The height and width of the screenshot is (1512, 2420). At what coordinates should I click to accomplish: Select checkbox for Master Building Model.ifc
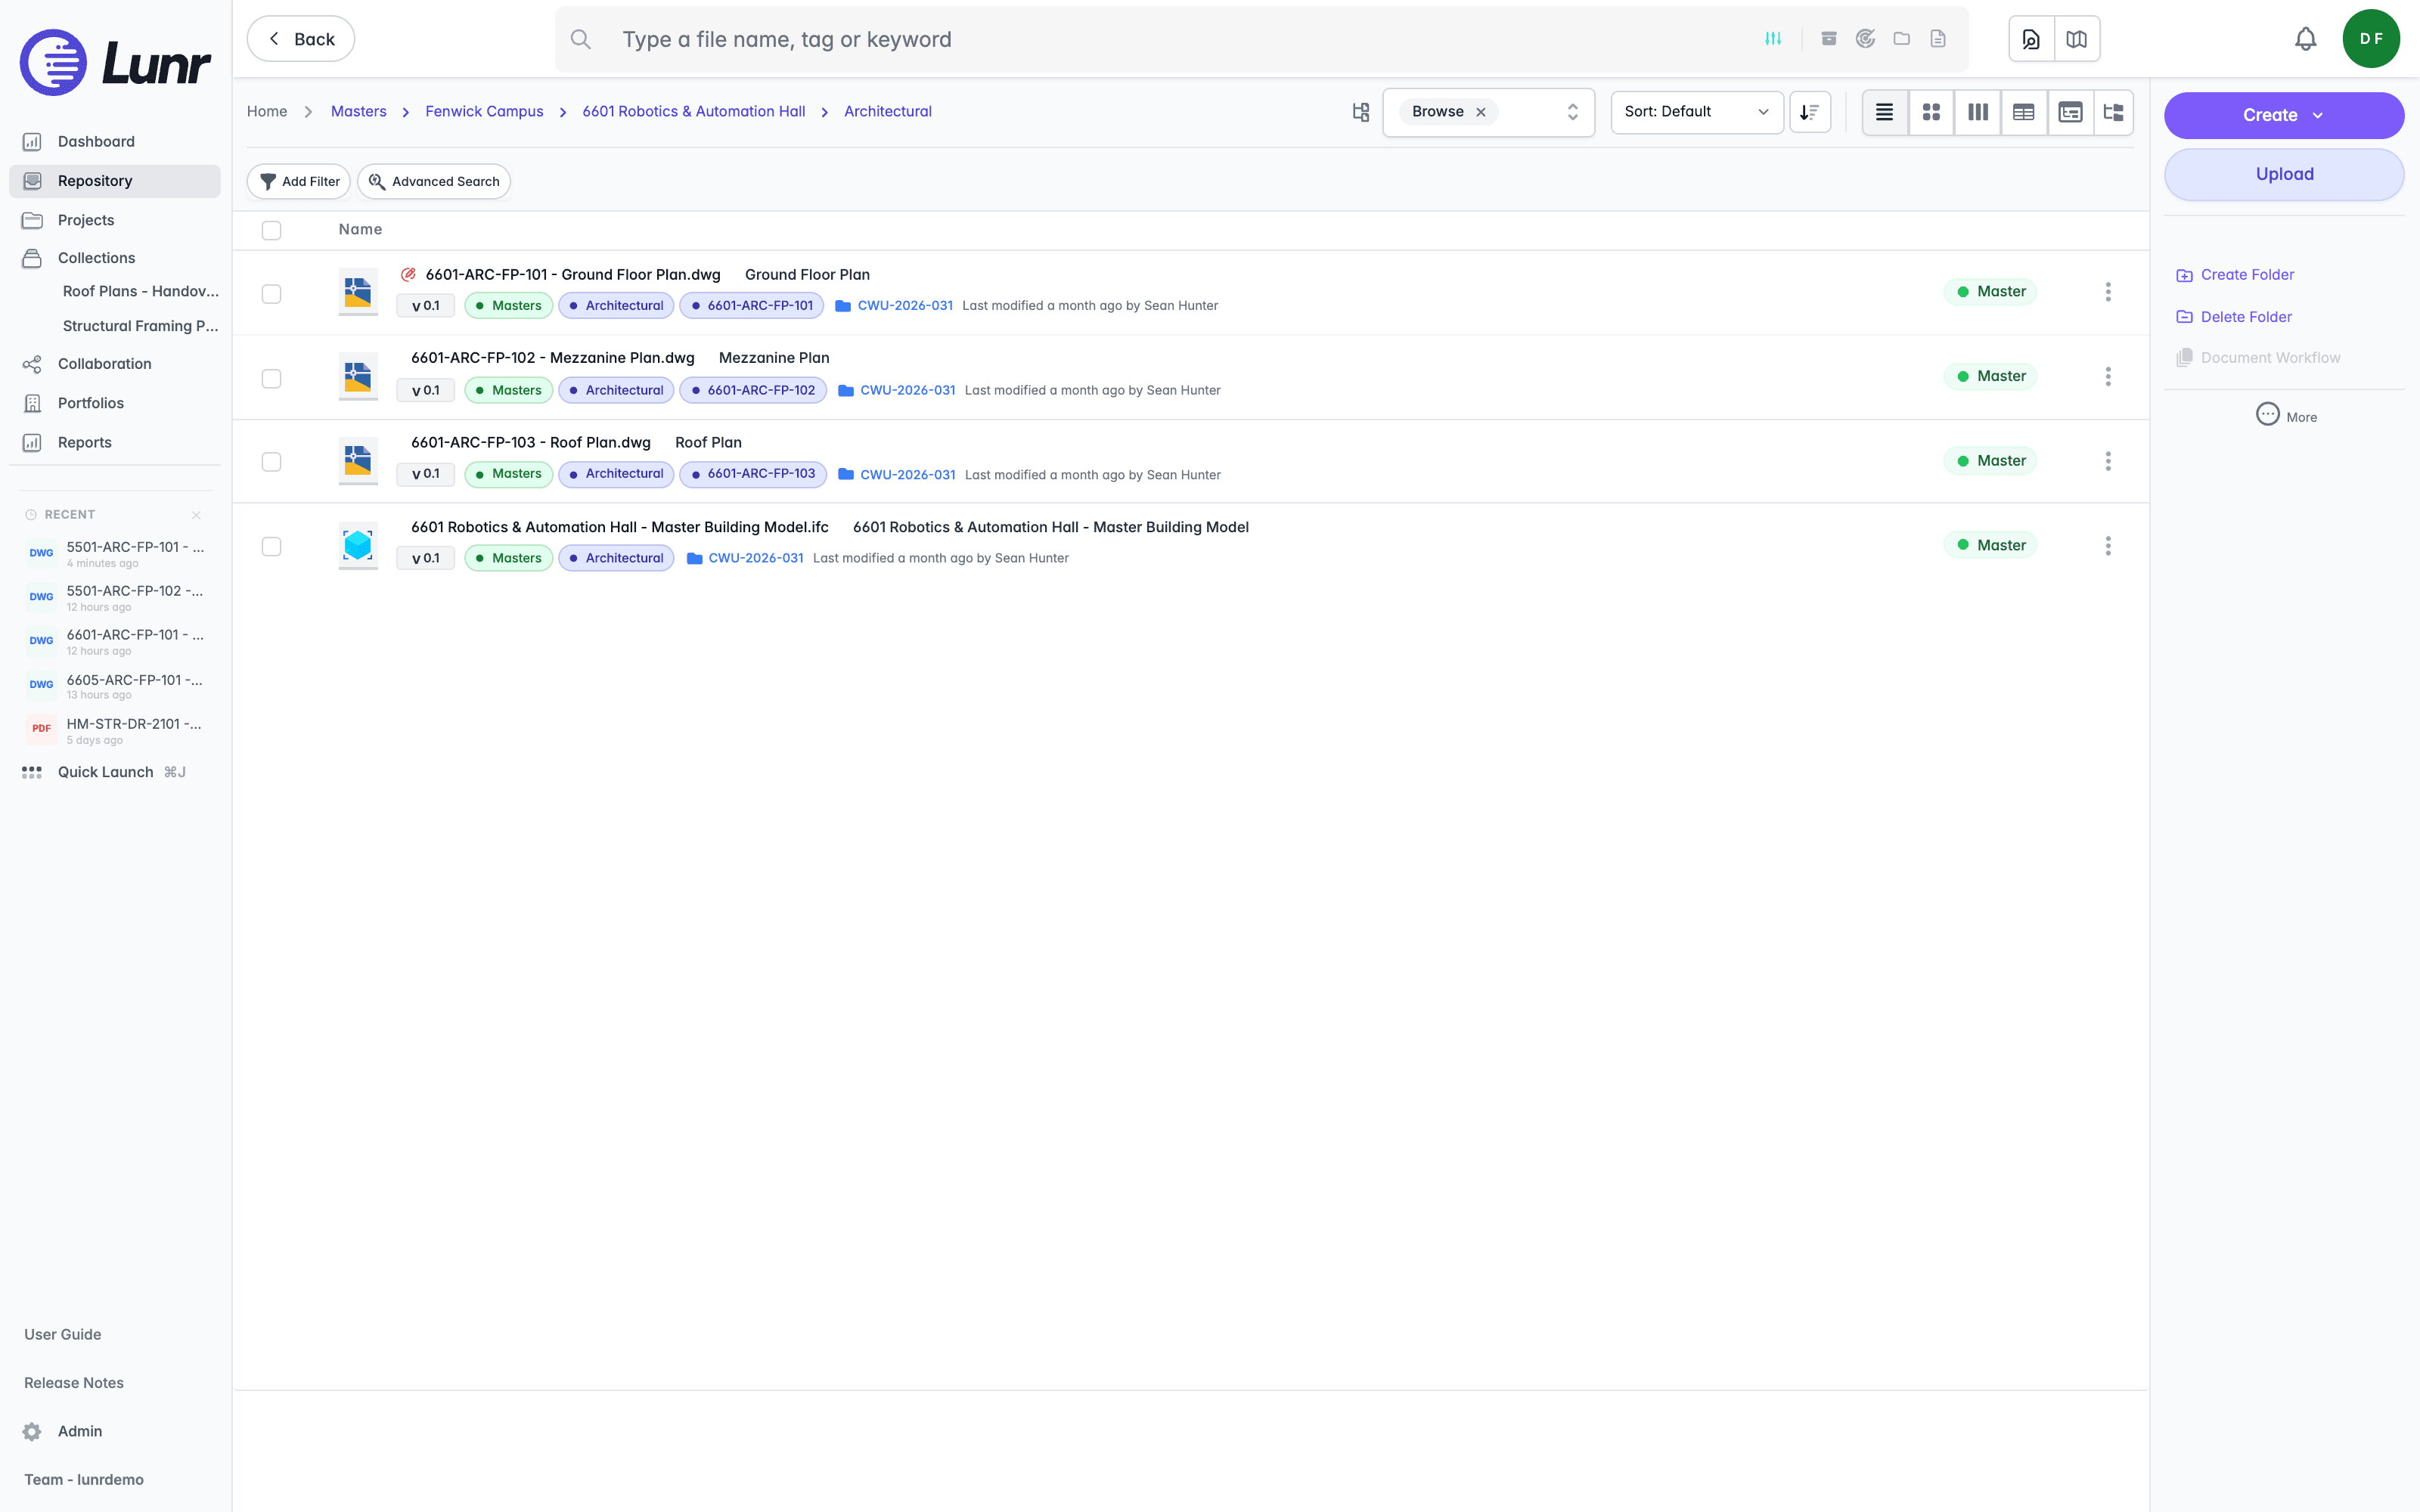(x=271, y=547)
